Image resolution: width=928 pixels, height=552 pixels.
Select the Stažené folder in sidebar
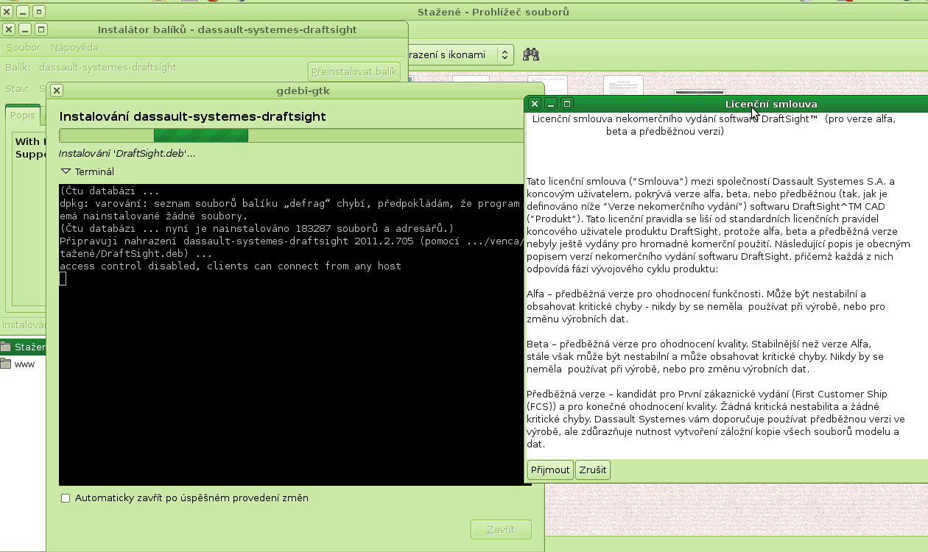coord(29,347)
